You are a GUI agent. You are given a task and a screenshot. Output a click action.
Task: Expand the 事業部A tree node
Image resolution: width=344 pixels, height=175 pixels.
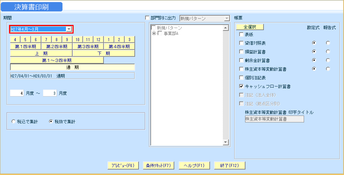pos(154,34)
